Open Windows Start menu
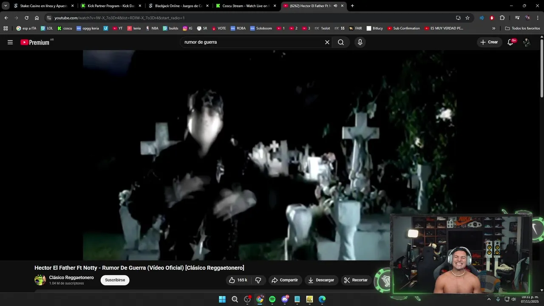 [222, 299]
